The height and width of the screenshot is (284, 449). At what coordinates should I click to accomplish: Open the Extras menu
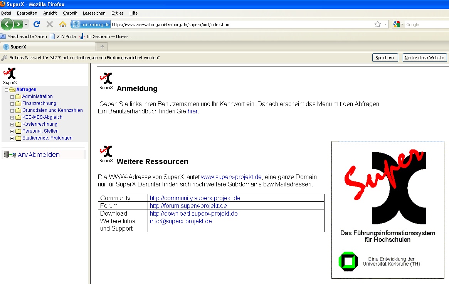pos(117,13)
